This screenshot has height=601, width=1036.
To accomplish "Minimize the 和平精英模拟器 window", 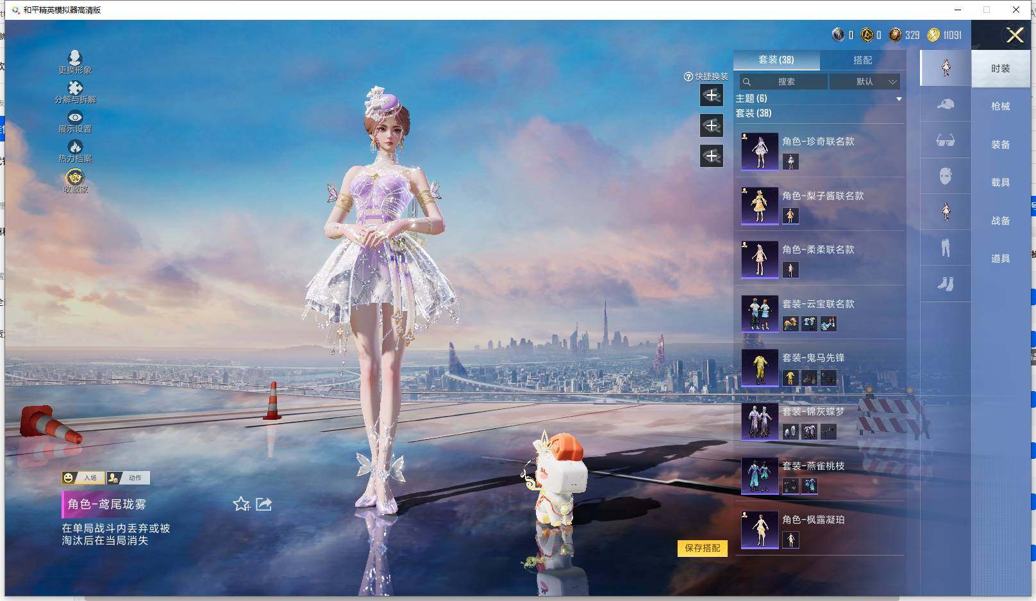I will [x=958, y=10].
